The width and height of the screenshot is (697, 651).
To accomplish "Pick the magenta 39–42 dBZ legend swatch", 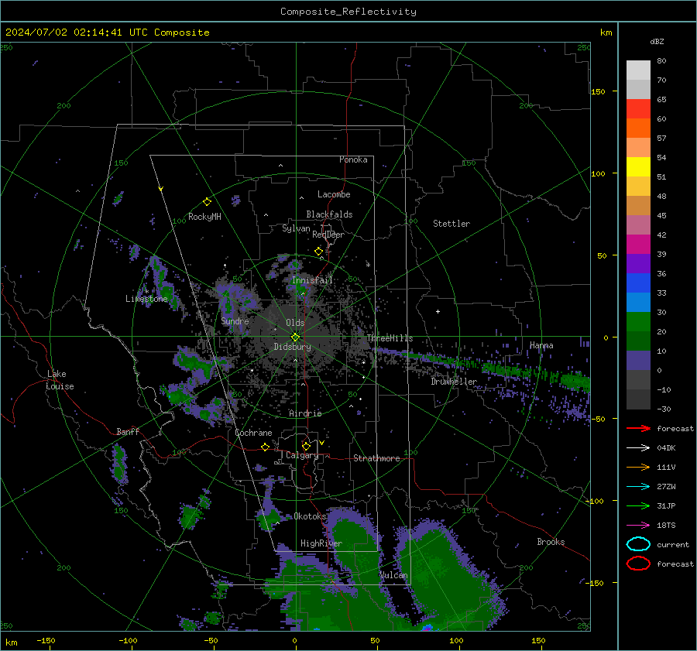I will click(638, 245).
